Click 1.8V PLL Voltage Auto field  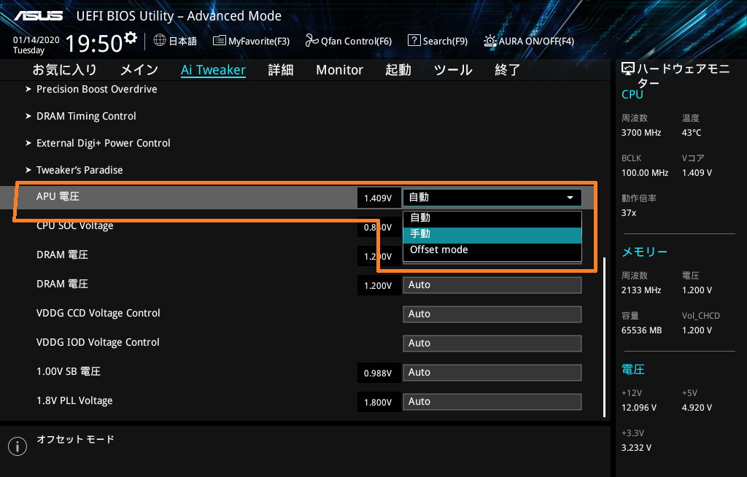pos(492,402)
